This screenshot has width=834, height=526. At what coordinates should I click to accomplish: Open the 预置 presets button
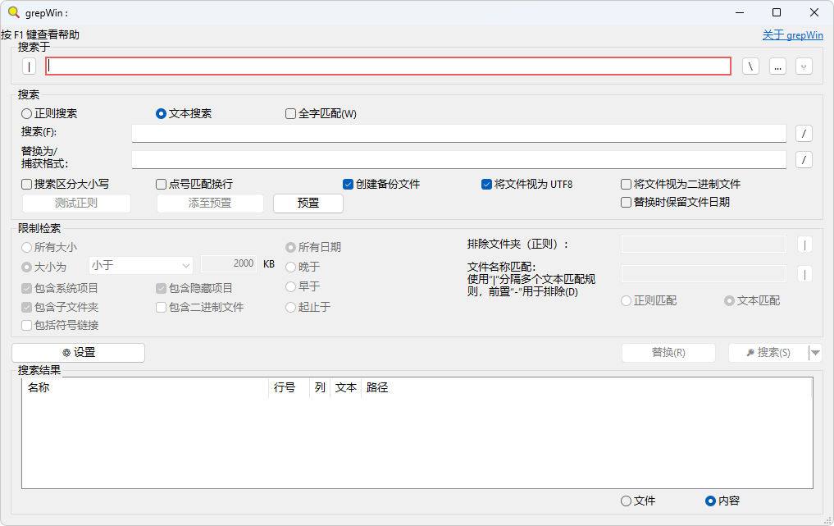(x=308, y=204)
